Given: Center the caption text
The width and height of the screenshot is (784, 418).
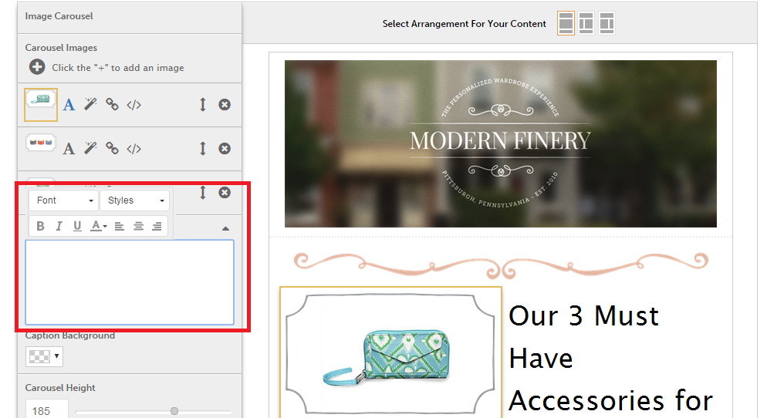Looking at the screenshot, I should point(138,227).
